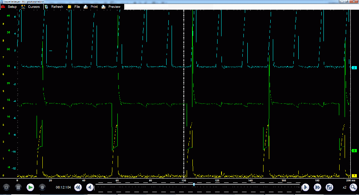Viewport: 359px width, 195px height.
Task: Click the Print button
Action: (x=94, y=7)
